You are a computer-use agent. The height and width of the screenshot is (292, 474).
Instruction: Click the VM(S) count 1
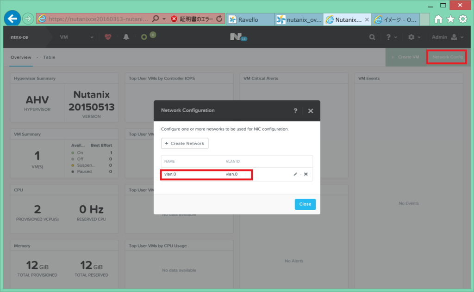point(37,156)
